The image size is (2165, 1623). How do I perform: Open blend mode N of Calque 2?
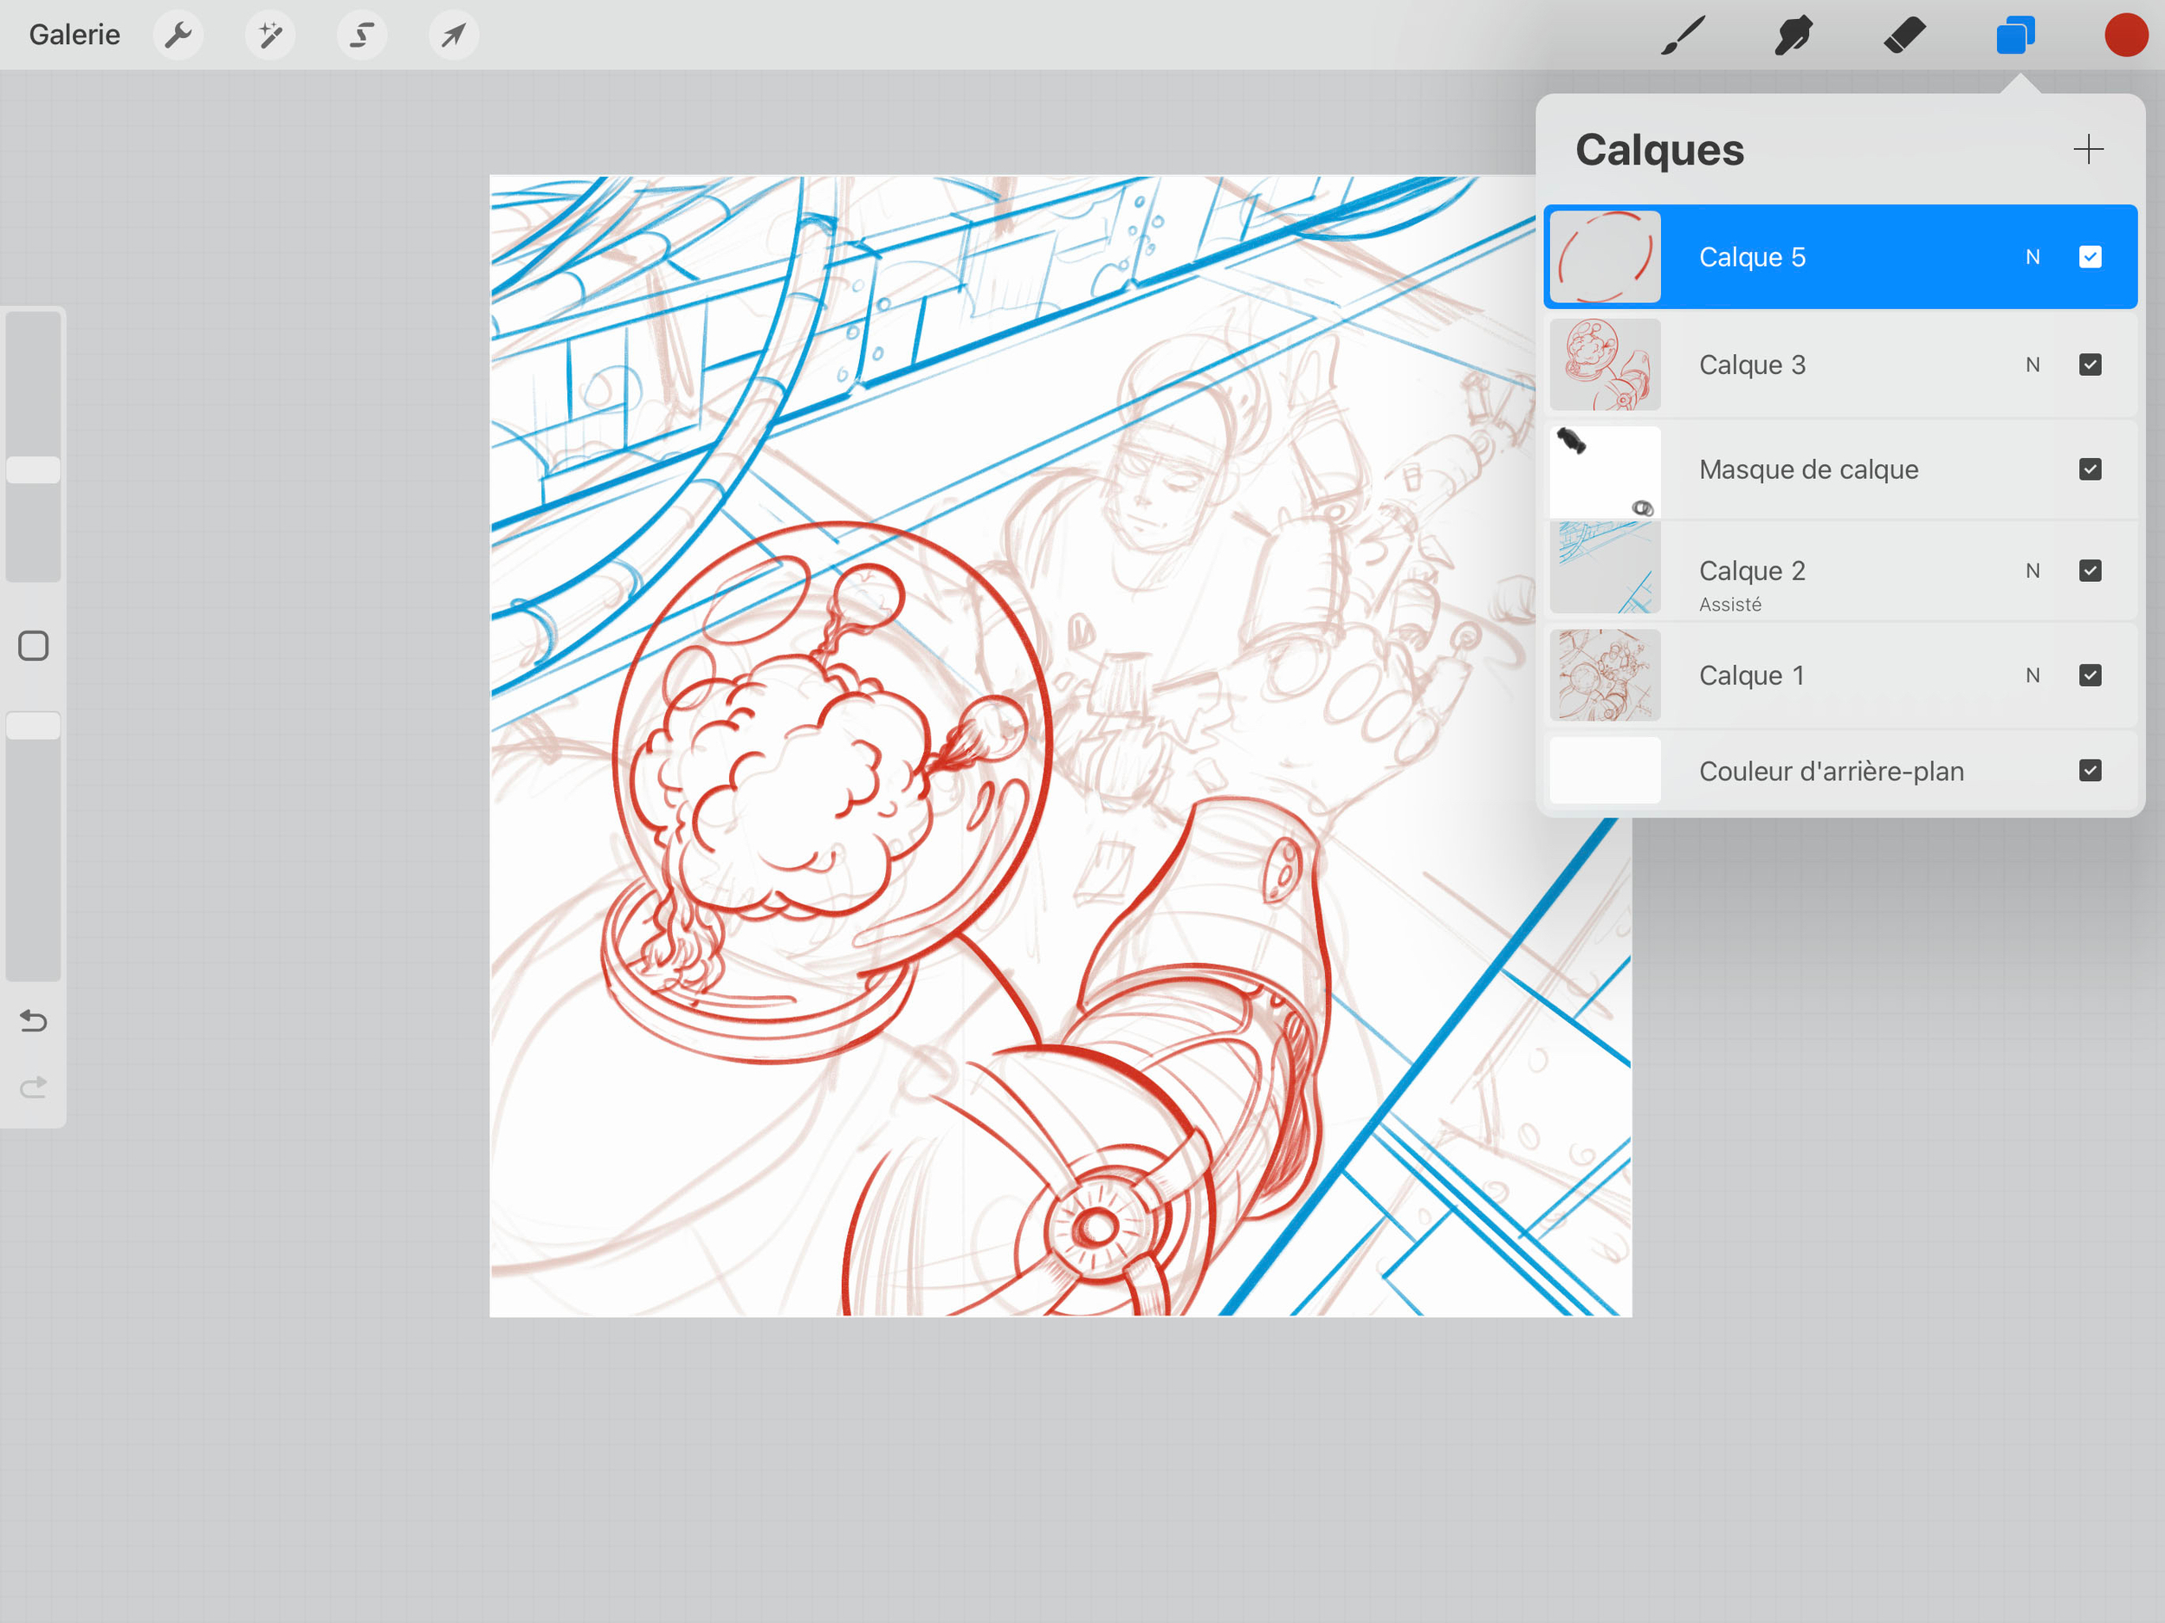2032,571
